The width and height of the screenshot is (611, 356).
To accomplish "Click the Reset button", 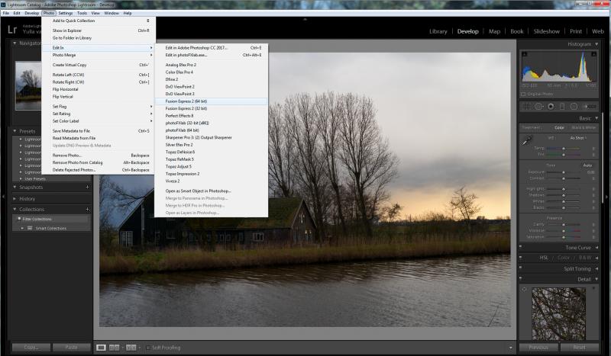I will point(579,347).
